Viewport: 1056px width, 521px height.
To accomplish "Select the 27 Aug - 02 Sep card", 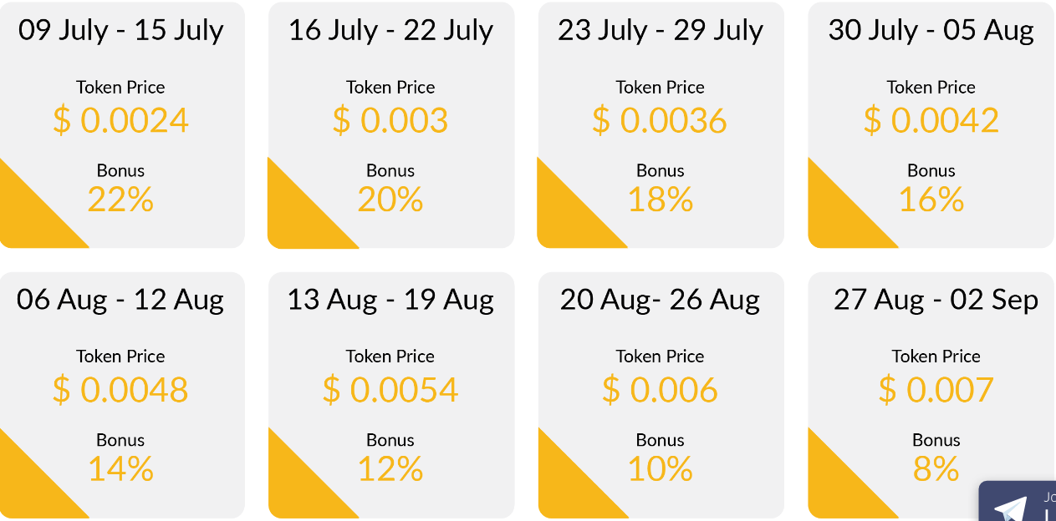I will 931,395.
